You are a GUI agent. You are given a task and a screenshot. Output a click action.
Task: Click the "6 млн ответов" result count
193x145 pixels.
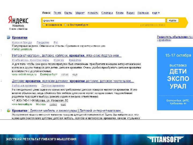click(18, 29)
